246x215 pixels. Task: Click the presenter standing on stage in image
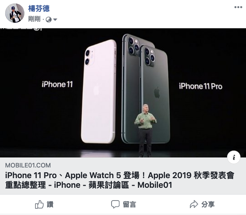[145, 131]
